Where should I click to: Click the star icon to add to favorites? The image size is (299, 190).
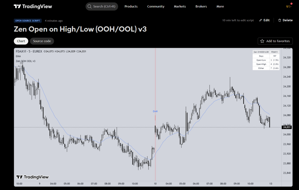click(x=262, y=41)
